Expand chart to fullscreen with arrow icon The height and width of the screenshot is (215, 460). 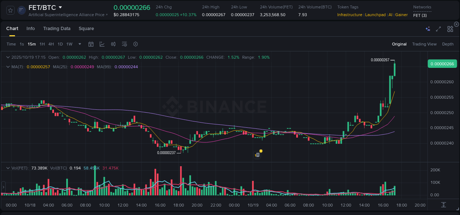[x=438, y=28]
